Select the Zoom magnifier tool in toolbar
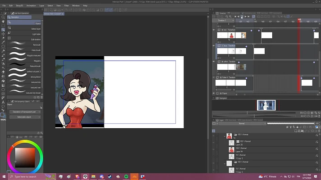Image resolution: width=321 pixels, height=180 pixels. (x=3, y=17)
